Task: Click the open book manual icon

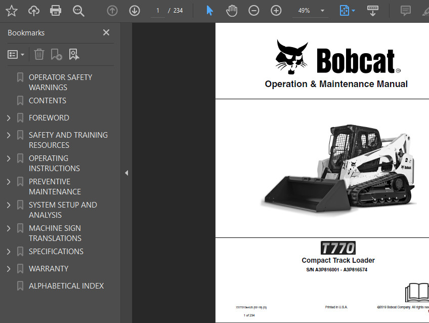Action: (417, 292)
